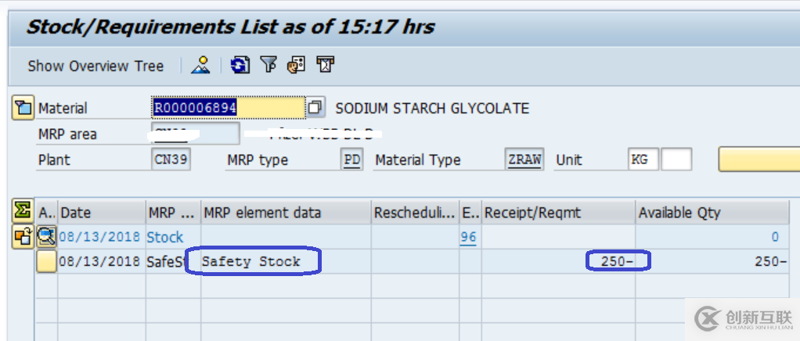Open details magnifier for the Stock row

point(47,237)
